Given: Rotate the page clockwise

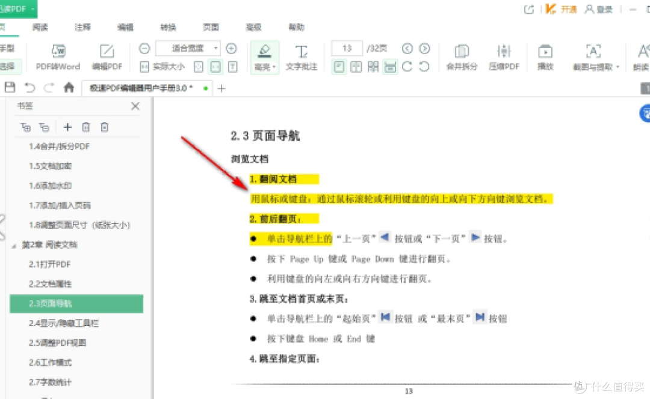Looking at the screenshot, I should (407, 66).
